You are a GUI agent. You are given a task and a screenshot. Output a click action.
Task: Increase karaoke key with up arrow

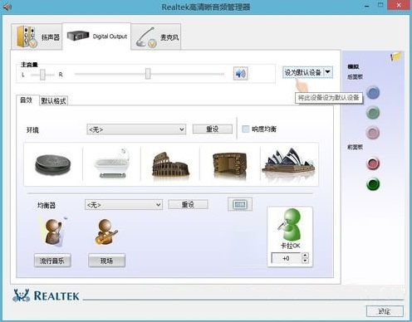pyautogui.click(x=305, y=256)
